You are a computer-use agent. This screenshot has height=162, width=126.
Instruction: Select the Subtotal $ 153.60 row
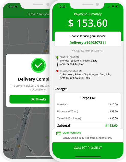coord(87,126)
